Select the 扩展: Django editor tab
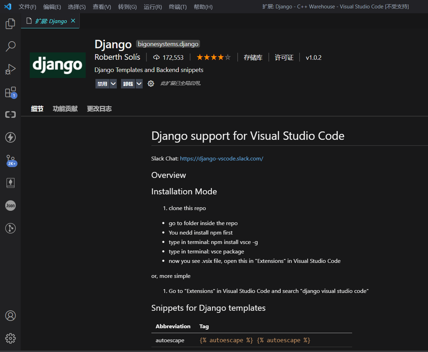 tap(50, 21)
